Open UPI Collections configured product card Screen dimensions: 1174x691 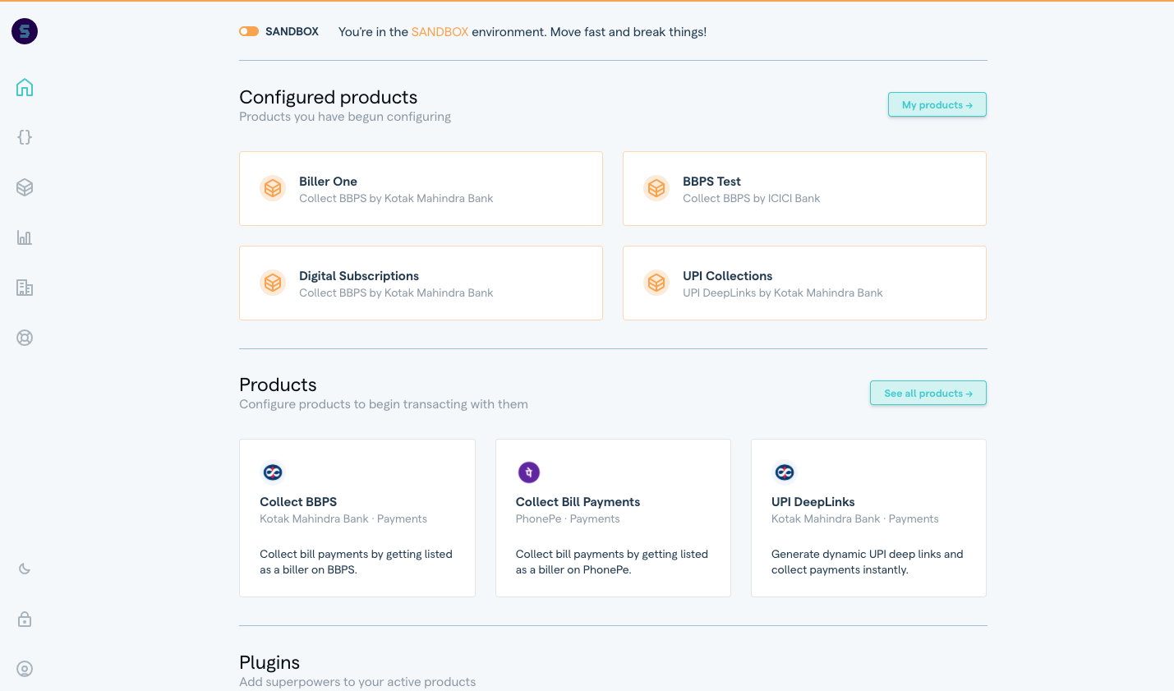(x=803, y=283)
